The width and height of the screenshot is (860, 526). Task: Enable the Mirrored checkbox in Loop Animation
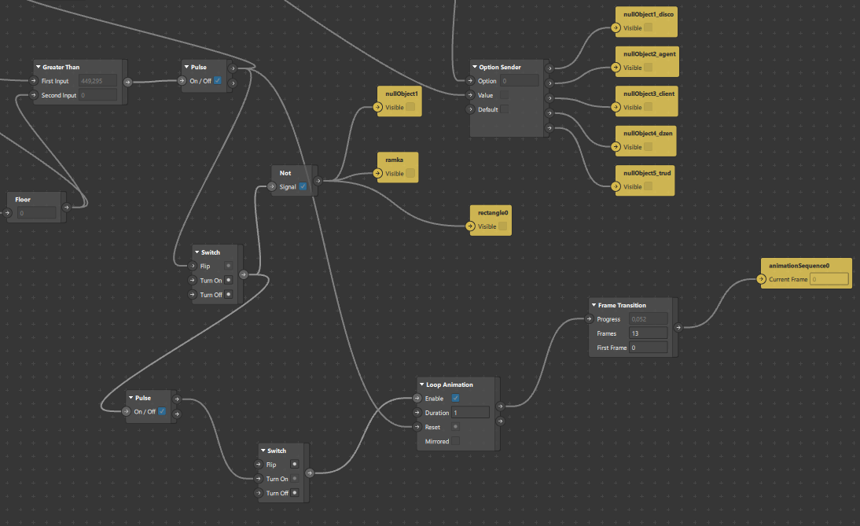[x=455, y=441]
